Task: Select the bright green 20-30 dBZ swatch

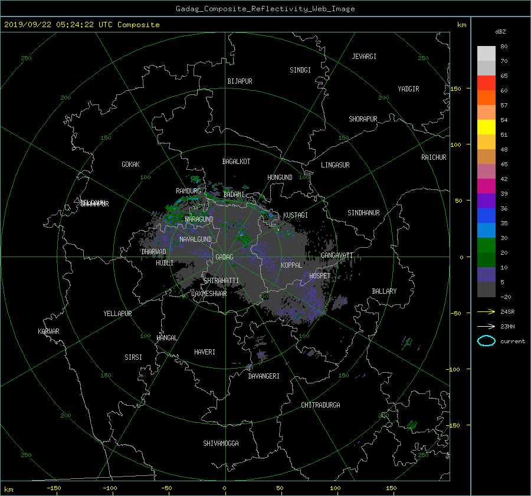Action: point(486,245)
